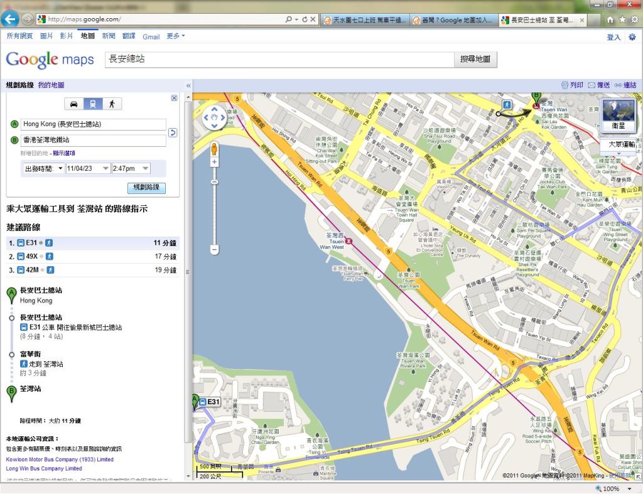Click the address bar search magnifier icon
This screenshot has width=643, height=494.
[289, 19]
